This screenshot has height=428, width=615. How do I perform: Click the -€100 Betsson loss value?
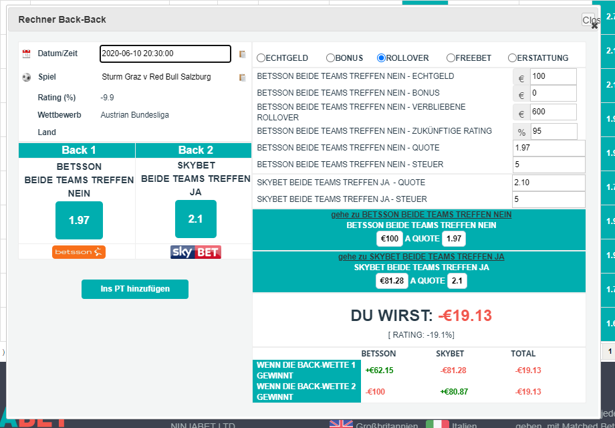tap(375, 391)
